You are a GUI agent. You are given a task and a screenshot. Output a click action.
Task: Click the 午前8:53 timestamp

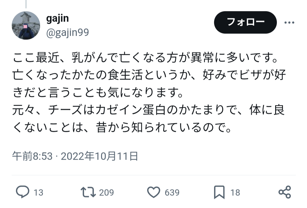point(32,156)
